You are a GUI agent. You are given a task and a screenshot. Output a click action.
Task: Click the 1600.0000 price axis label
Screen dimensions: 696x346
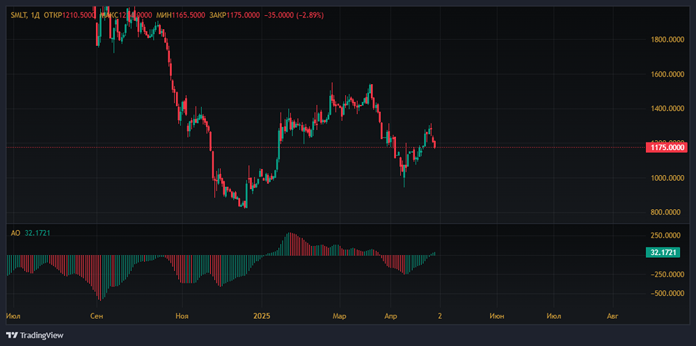pyautogui.click(x=667, y=74)
